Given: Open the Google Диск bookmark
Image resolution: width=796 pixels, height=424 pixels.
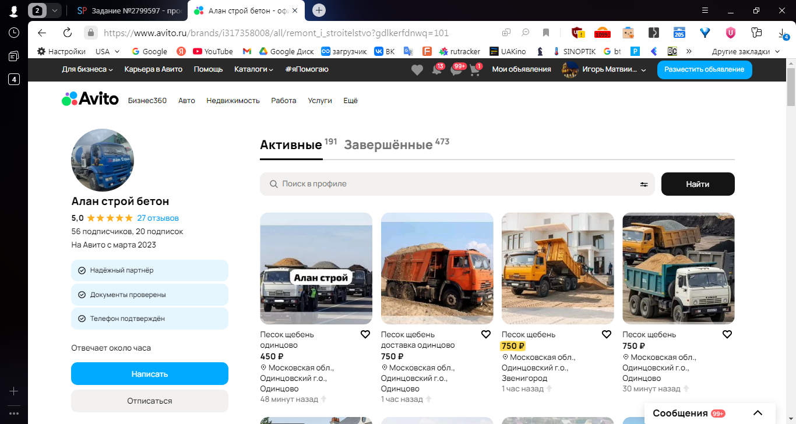Looking at the screenshot, I should coord(287,51).
